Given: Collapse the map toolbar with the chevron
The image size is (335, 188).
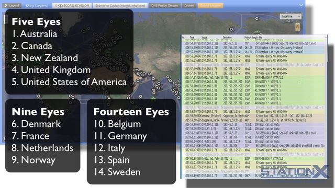Looking at the screenshot, I should [301, 5].
